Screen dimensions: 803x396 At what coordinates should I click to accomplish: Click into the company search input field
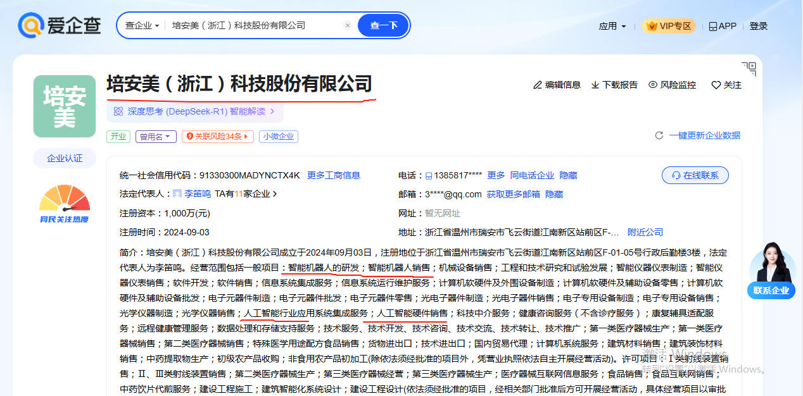pos(255,25)
